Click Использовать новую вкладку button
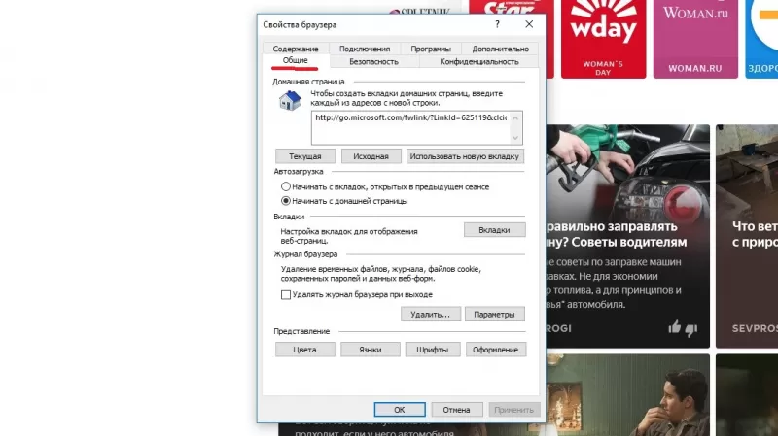 pos(465,156)
